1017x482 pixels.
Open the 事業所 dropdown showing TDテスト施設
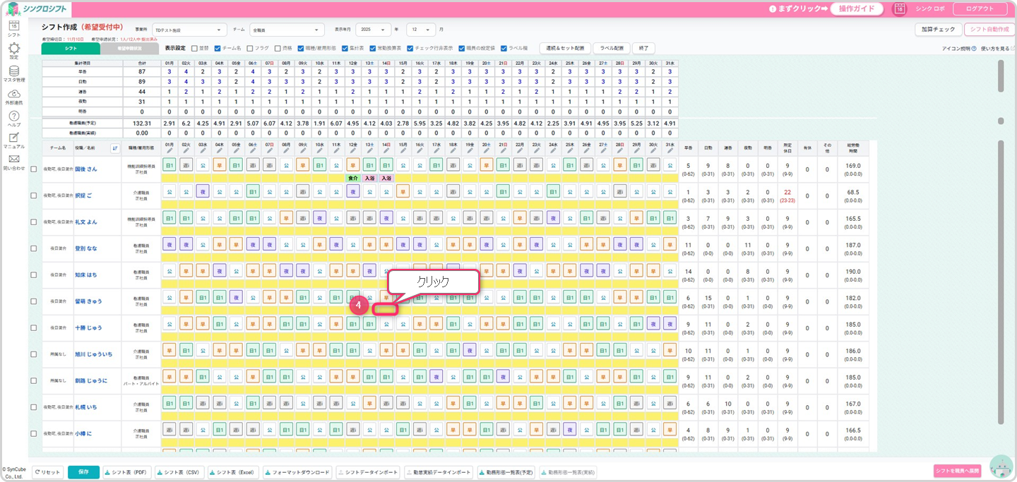[189, 30]
